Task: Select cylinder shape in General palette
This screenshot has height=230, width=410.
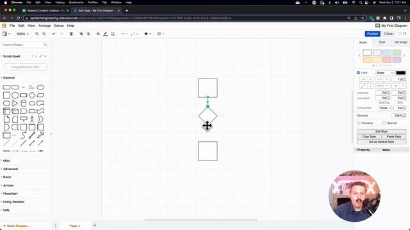Action: [24, 103]
